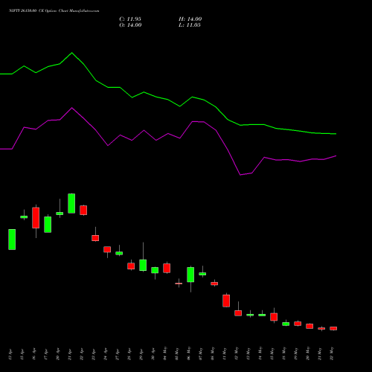
Task: Click the long red candle above 16 Apr
Action: click(36, 218)
